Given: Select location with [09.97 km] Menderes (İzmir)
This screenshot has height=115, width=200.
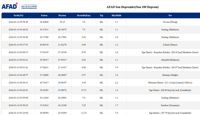Looking at the screenshot, I should tap(163, 68).
